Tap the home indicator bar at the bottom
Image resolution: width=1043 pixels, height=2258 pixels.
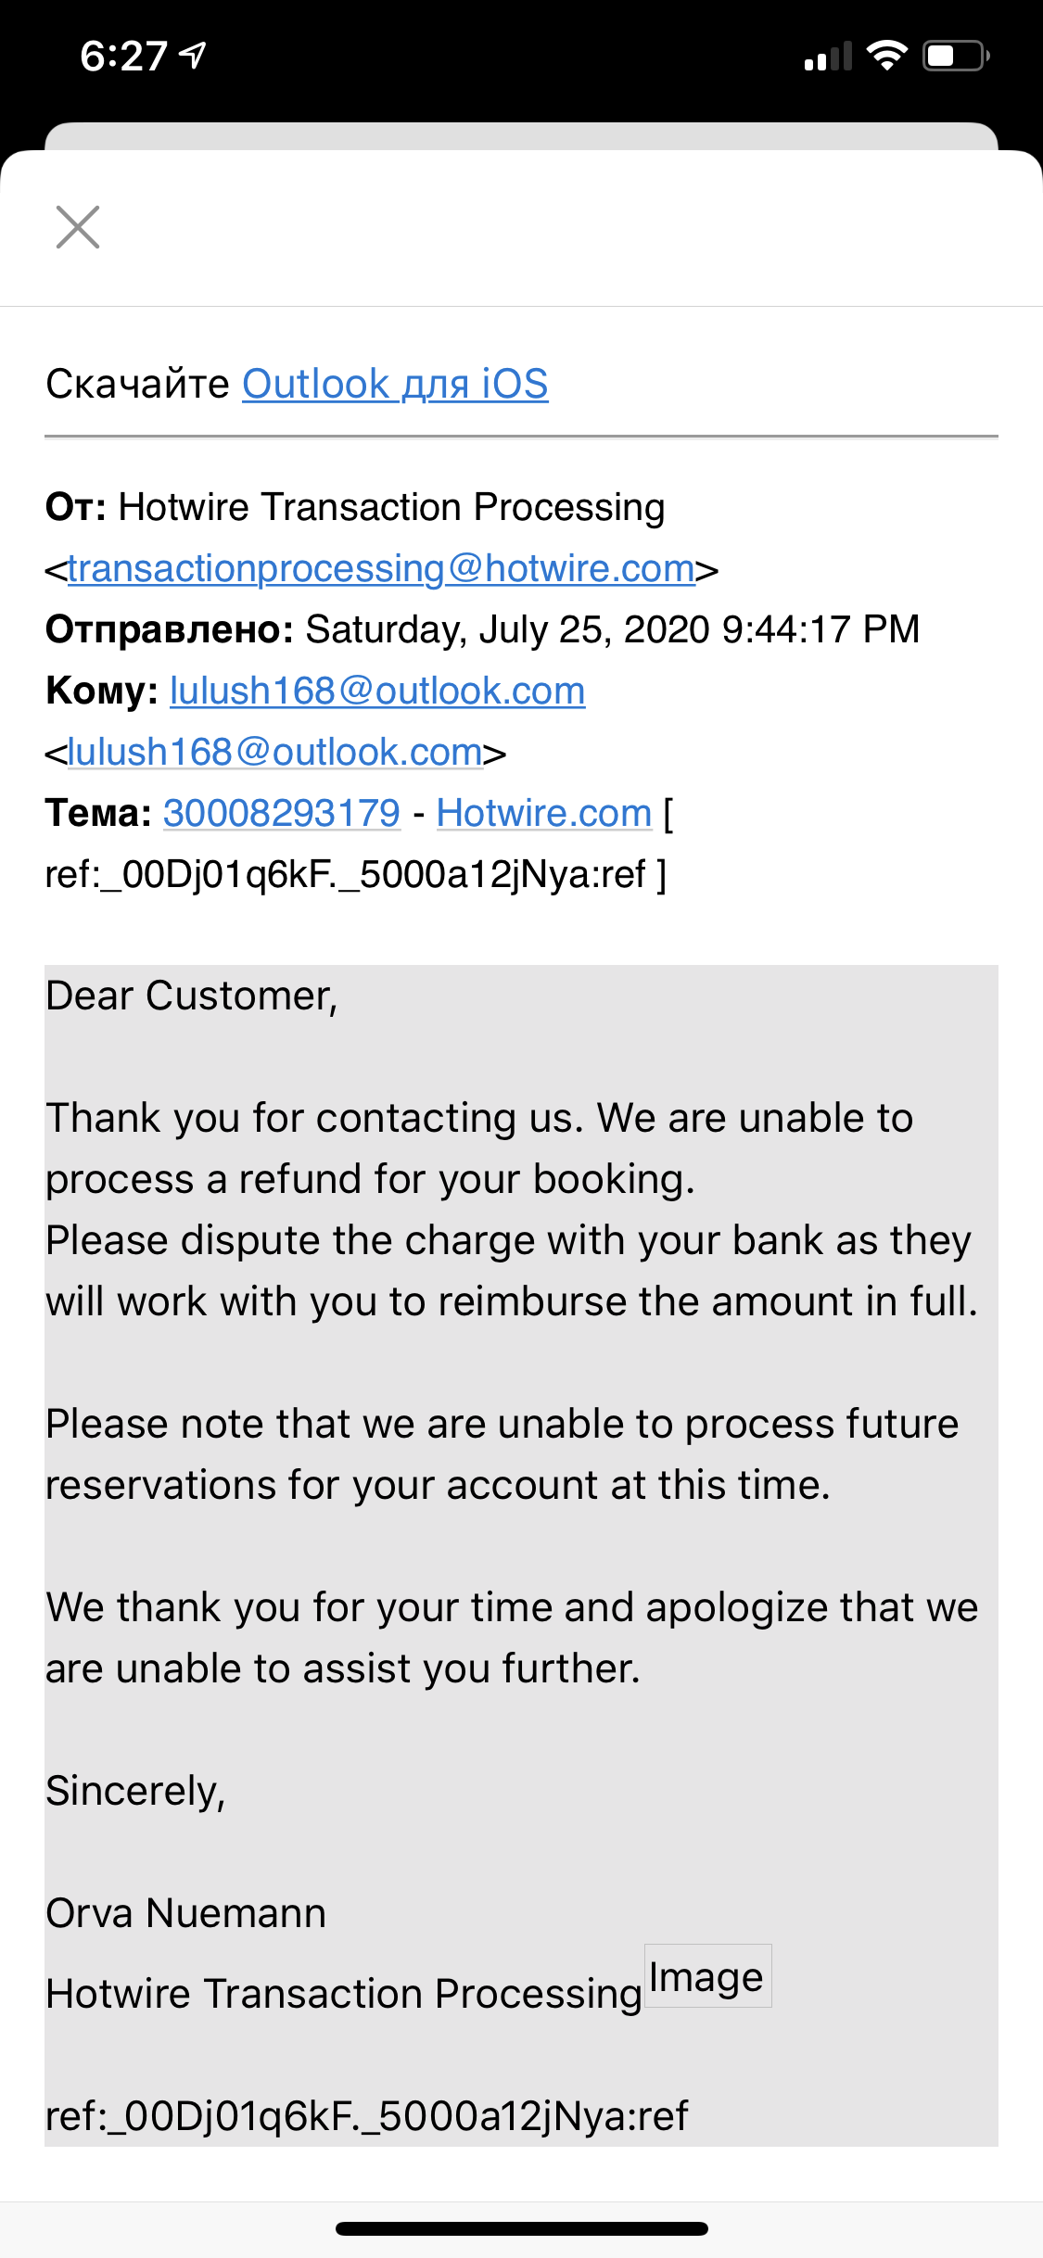[521, 2228]
